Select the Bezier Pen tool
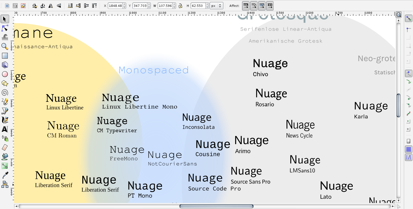 tap(5, 111)
